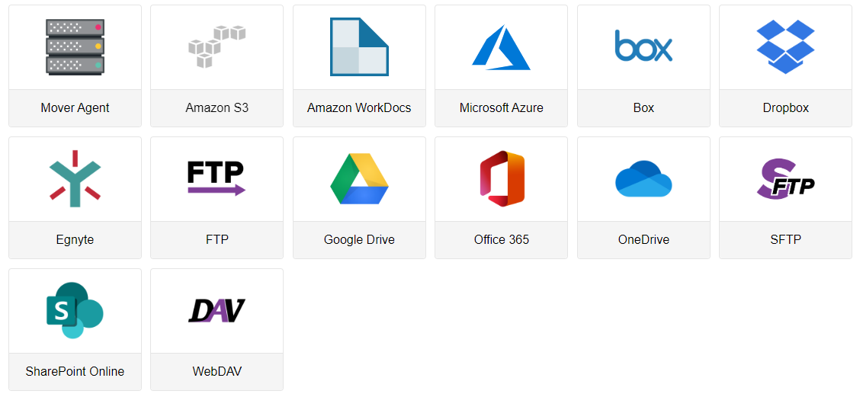Pick the Dropbox logo icon
This screenshot has width=863, height=394.
[x=785, y=47]
